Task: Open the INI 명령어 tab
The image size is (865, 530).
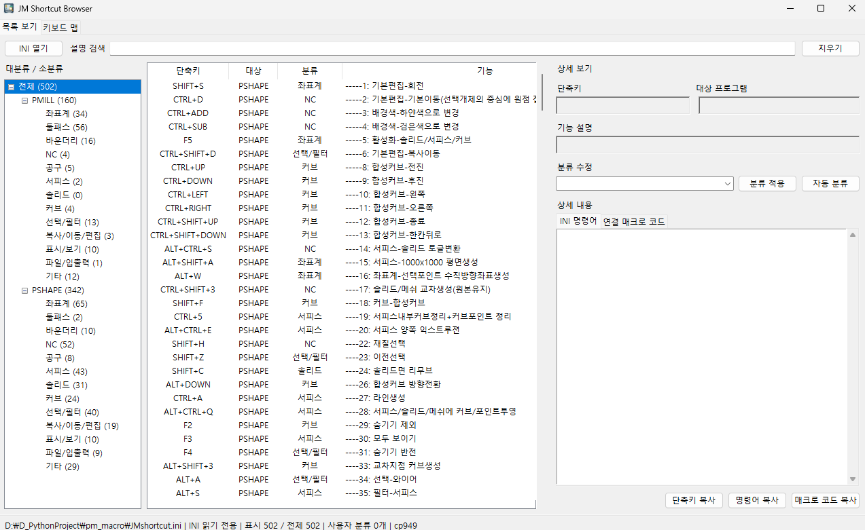Action: point(578,221)
